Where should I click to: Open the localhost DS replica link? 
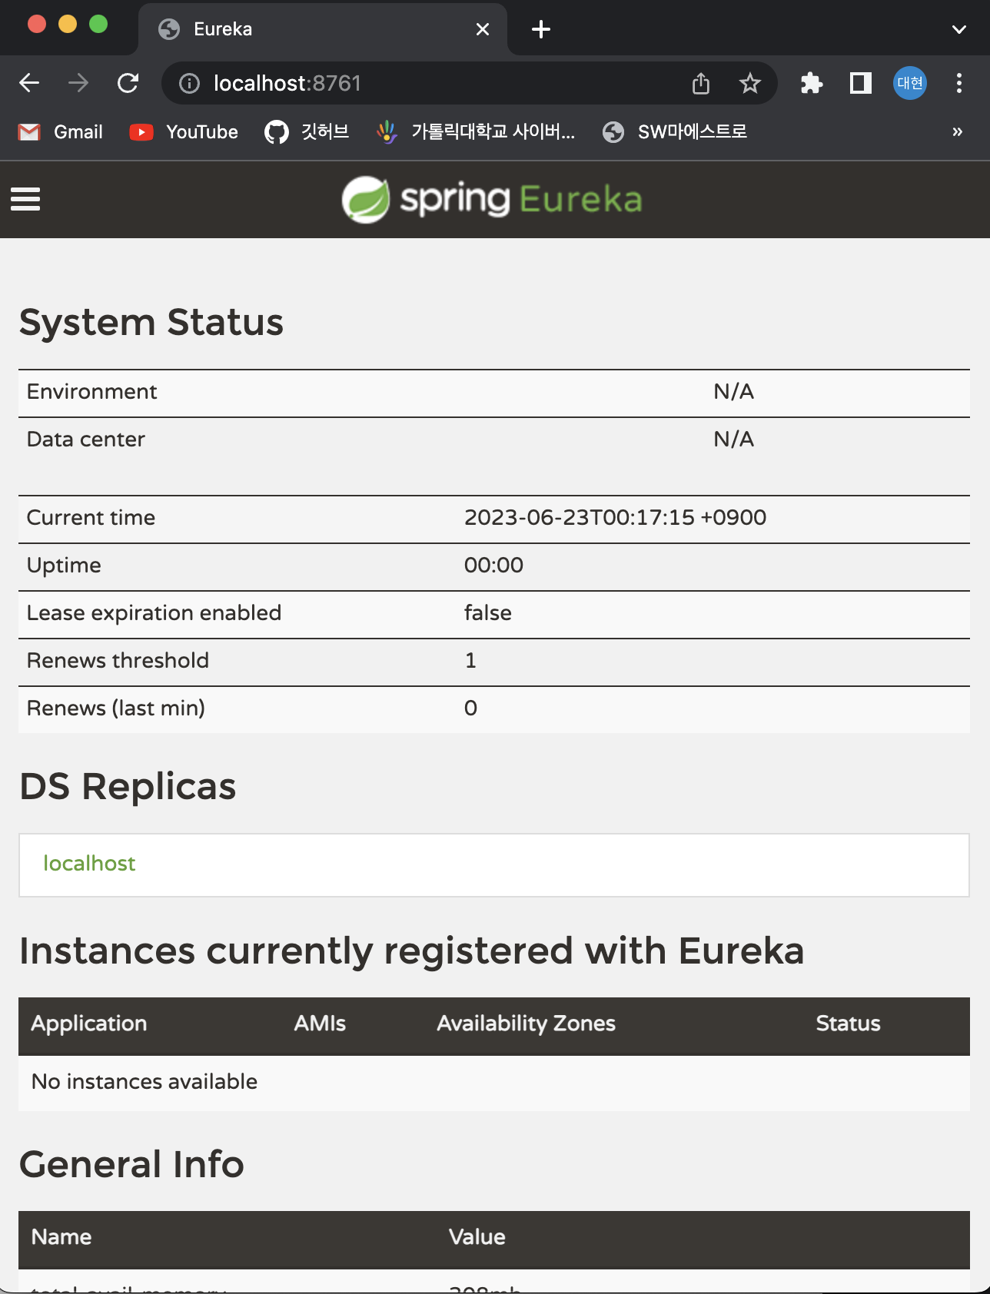[x=89, y=864]
